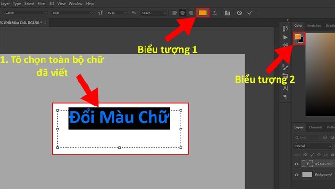This screenshot has width=335, height=189.
Task: Center text alignment in options bar
Action: [182, 13]
